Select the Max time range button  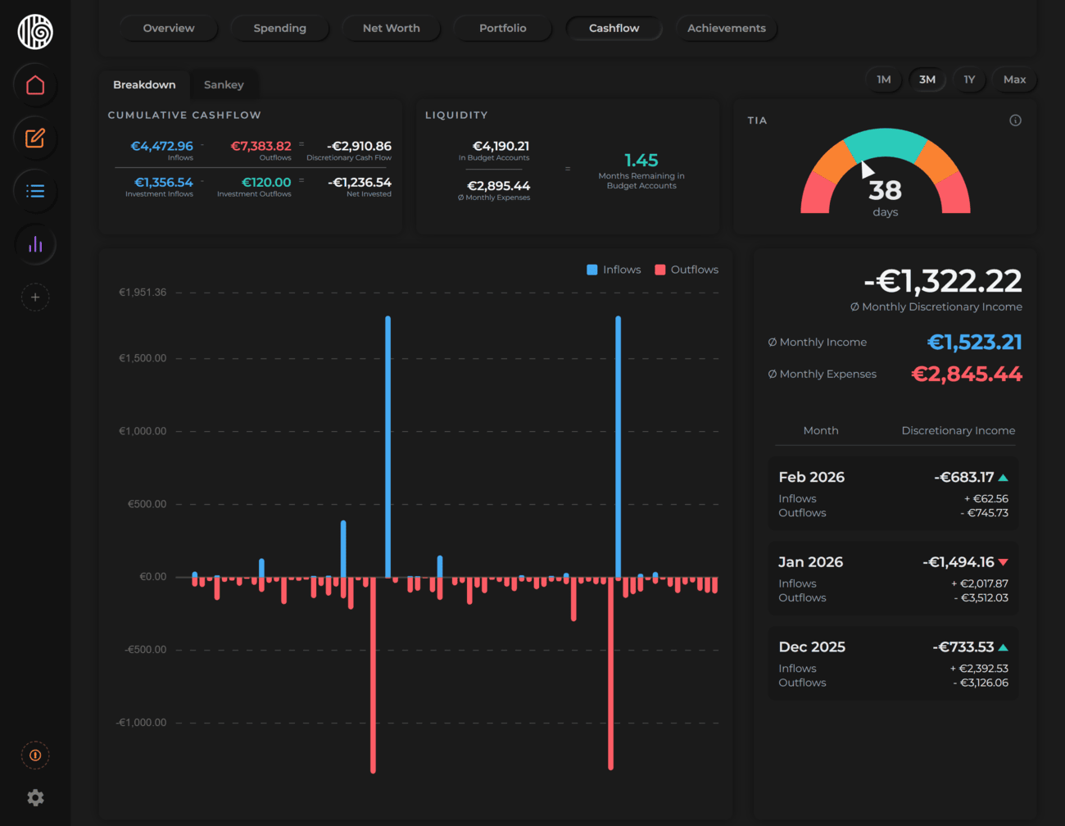(1014, 79)
